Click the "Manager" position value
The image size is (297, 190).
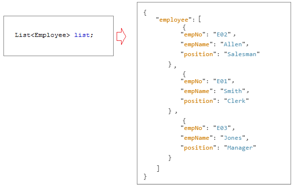tap(240, 148)
